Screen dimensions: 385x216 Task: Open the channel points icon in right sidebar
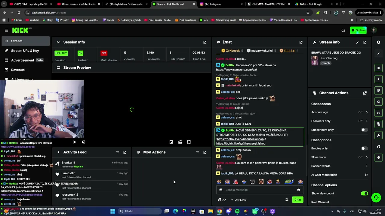(x=378, y=146)
